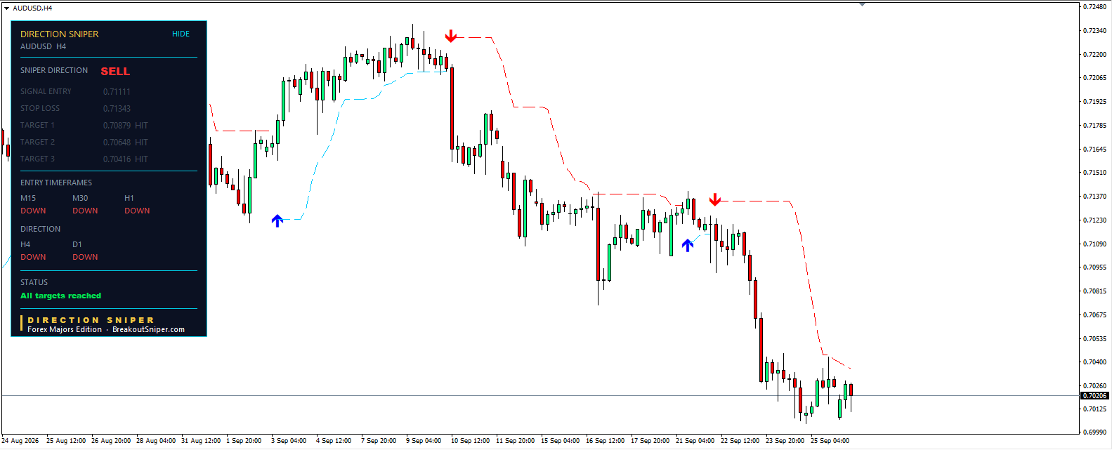1112x450 pixels.
Task: Click the BreakoutSniper.com link text
Action: 148,329
